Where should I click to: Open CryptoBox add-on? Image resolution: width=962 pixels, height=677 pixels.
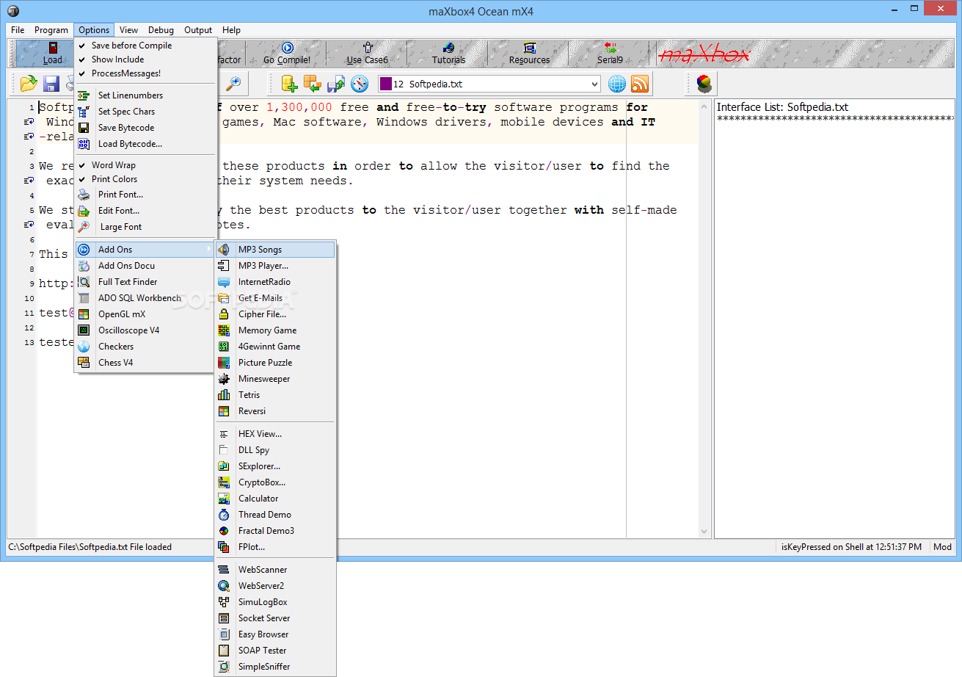(275, 482)
